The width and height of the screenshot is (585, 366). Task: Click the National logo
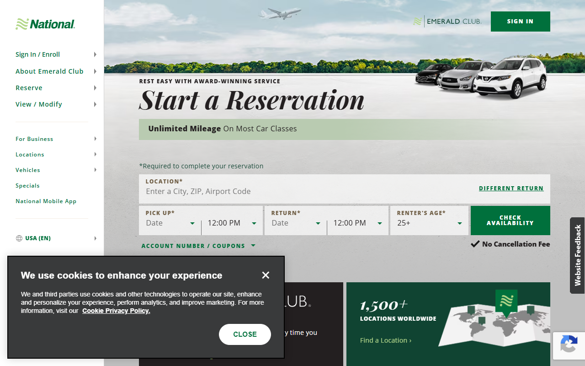(45, 24)
